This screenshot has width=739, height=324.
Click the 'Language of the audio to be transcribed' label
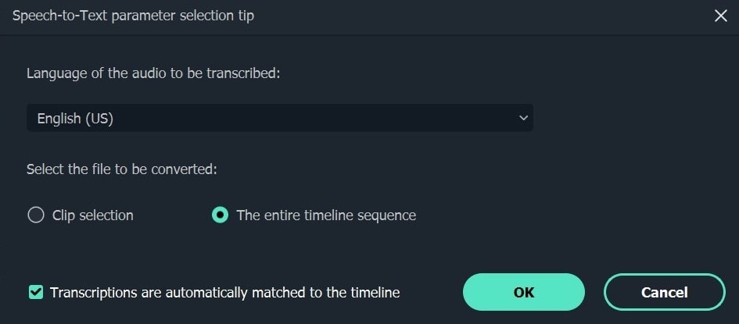pyautogui.click(x=153, y=73)
